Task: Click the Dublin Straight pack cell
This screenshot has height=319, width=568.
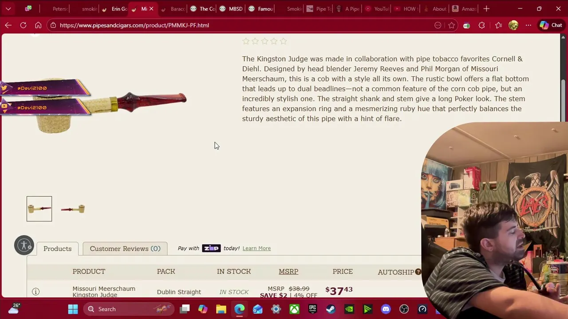Action: (x=179, y=292)
